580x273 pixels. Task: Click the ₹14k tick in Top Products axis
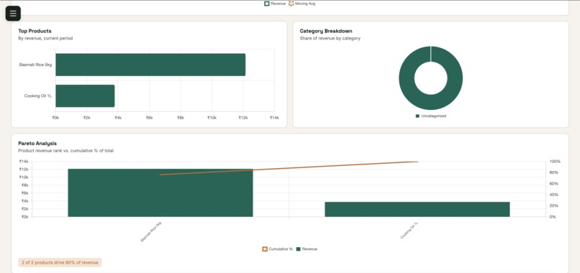[x=274, y=118]
